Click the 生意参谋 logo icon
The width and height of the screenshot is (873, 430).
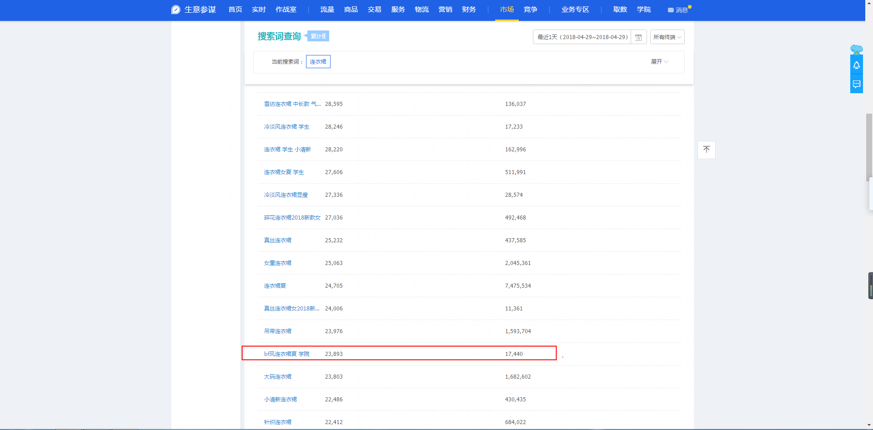point(176,10)
